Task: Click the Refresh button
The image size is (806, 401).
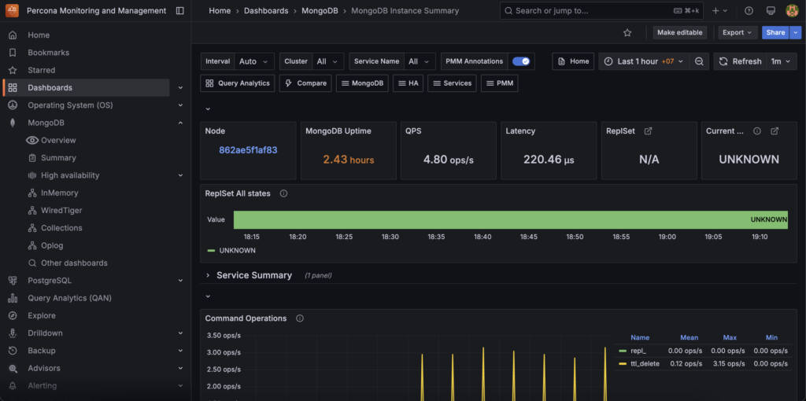Action: tap(740, 61)
